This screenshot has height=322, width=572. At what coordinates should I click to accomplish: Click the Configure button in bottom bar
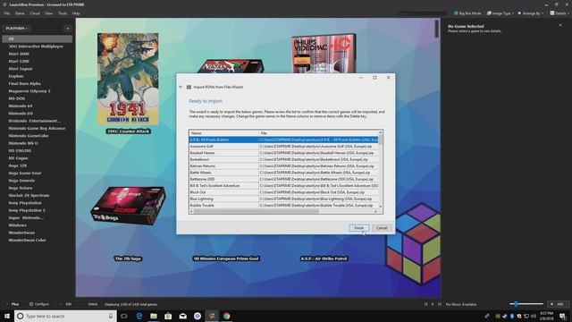click(x=39, y=304)
